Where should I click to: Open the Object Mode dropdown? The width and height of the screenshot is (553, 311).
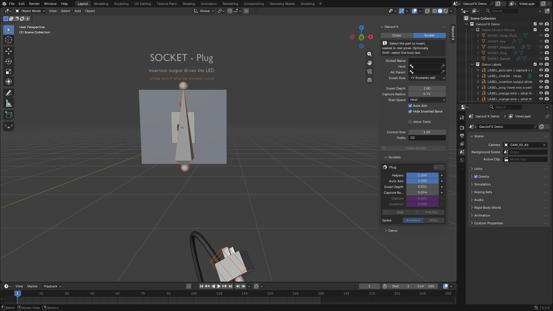click(x=30, y=11)
